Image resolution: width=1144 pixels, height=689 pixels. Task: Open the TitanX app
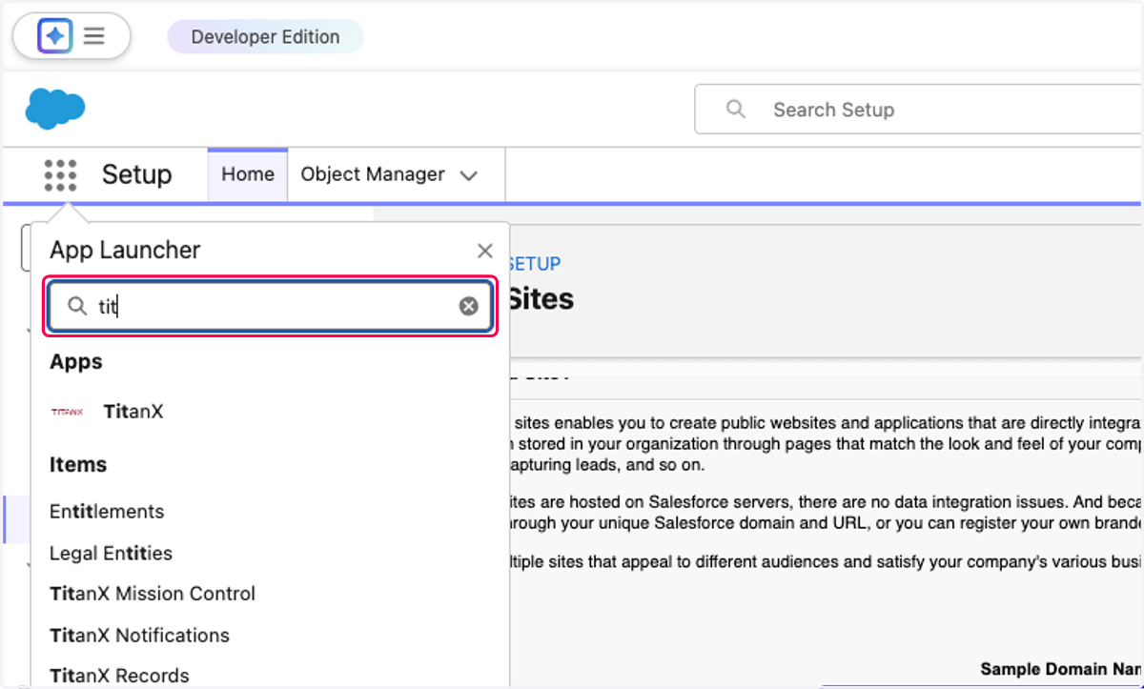click(x=133, y=412)
